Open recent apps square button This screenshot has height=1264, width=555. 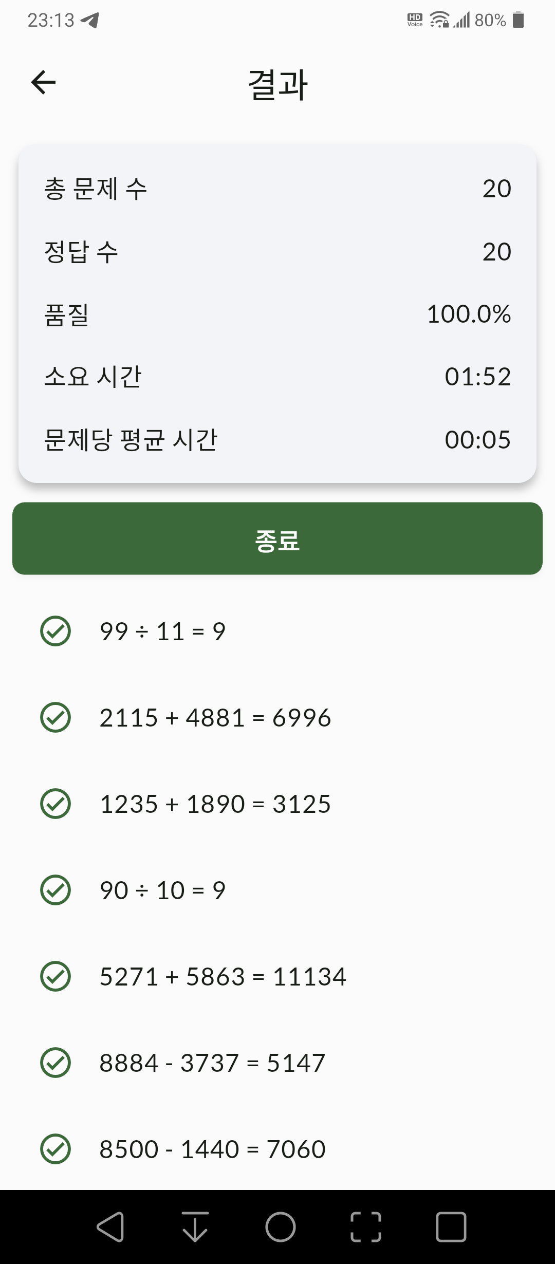[x=451, y=1227]
